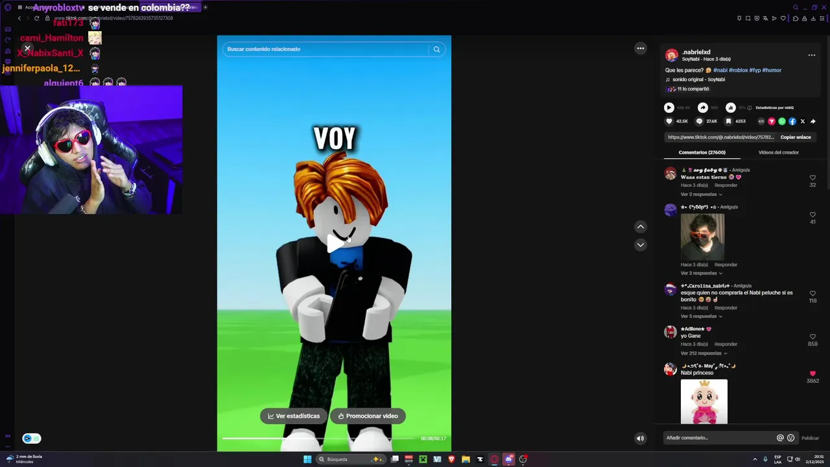Viewport: 830px width, 467px height.
Task: Click 'Promocionar video' button
Action: (x=368, y=416)
